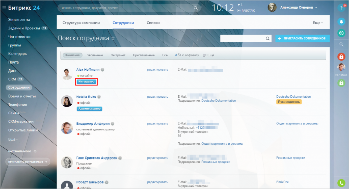Screen dimensions: 349x189
Task: Switch to Сотрудники tab
Action: click(123, 23)
